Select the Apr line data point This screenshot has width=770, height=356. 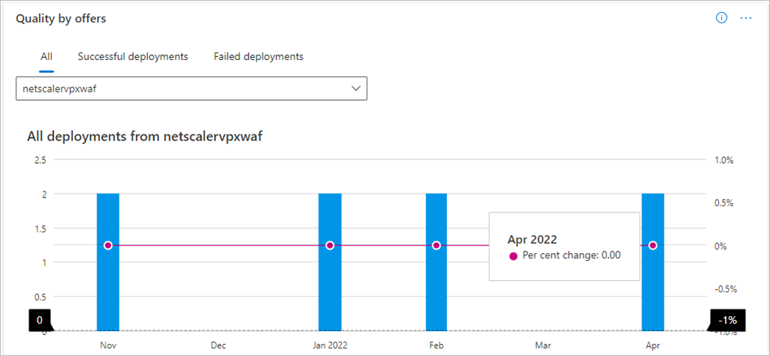653,245
